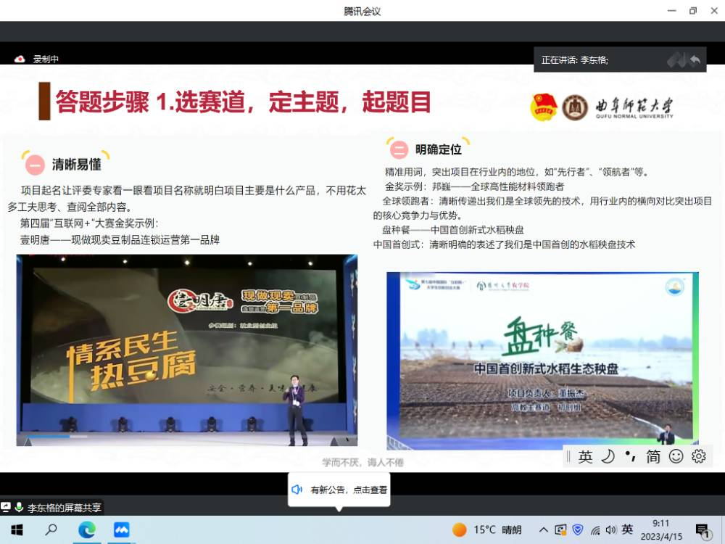Click the announcement speaker icon

(x=297, y=490)
